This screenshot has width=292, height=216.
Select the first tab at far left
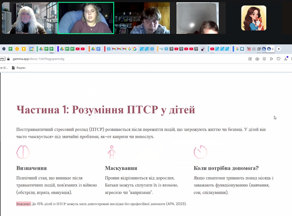[x=4, y=49]
